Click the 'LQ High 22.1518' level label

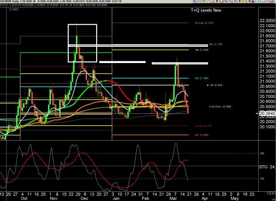204,23
